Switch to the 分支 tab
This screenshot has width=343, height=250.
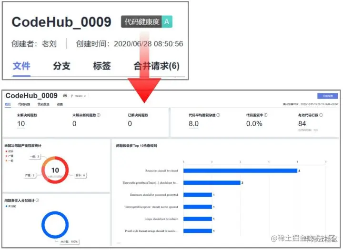61,66
